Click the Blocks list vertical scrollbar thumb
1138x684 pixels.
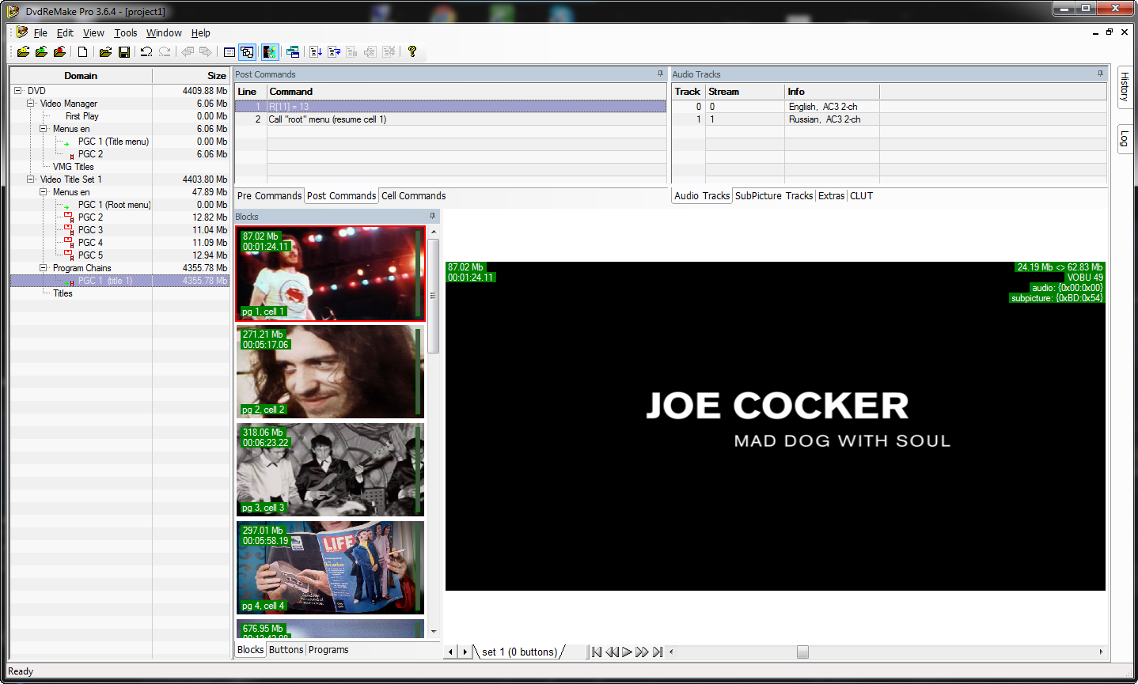(433, 296)
